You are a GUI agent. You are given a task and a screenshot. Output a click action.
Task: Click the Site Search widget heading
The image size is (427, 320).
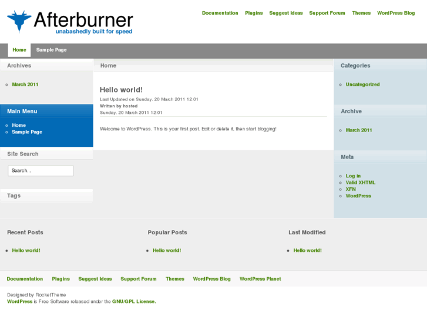coord(22,154)
